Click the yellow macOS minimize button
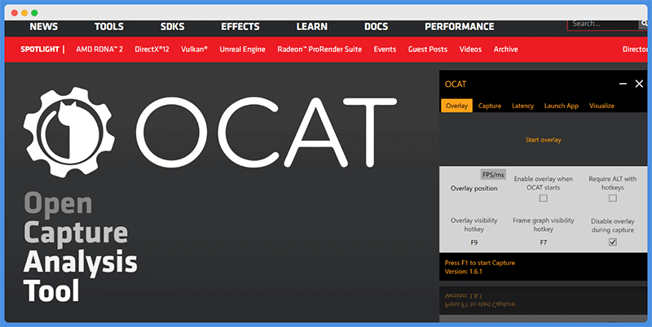Screen dimensions: 652x327 coord(24,13)
